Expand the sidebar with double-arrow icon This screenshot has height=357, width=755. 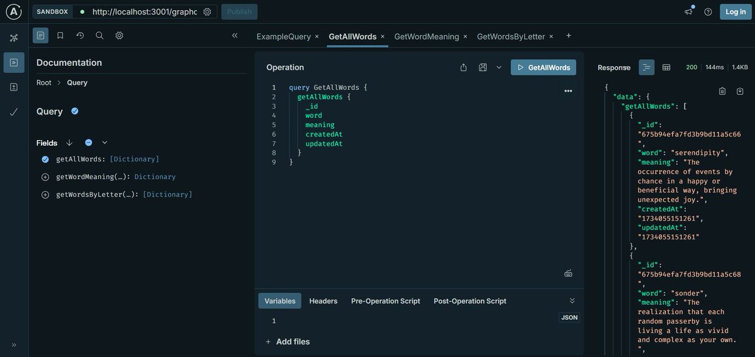[14, 344]
